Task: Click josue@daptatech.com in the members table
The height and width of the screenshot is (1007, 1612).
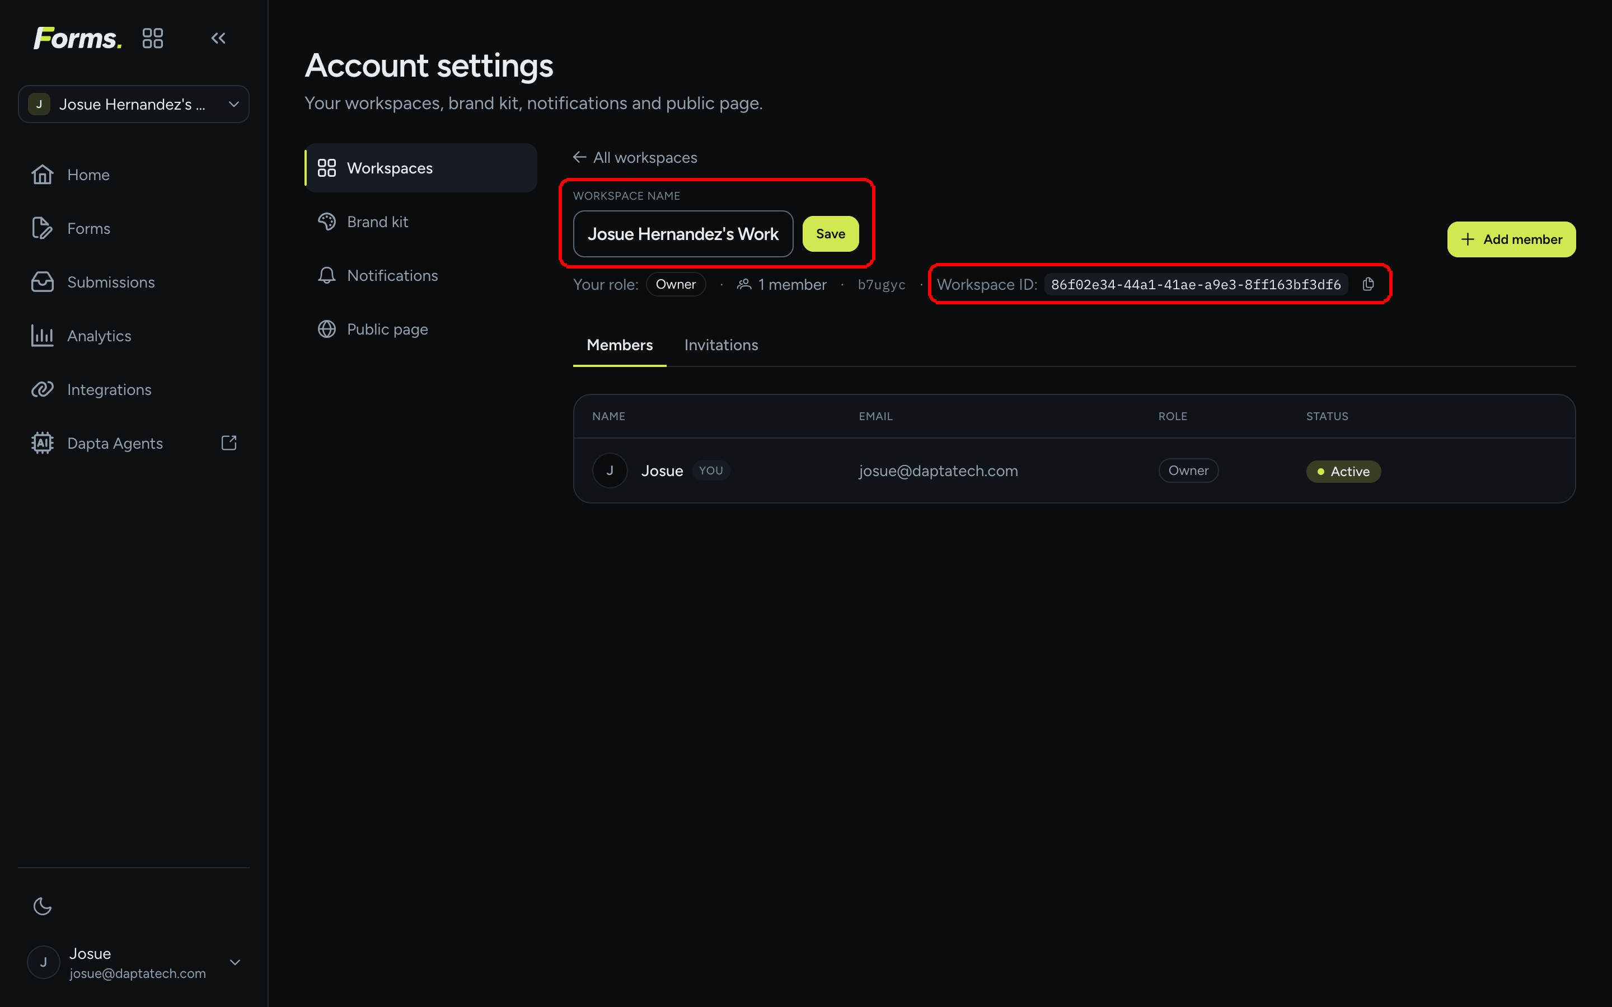Action: pos(938,471)
